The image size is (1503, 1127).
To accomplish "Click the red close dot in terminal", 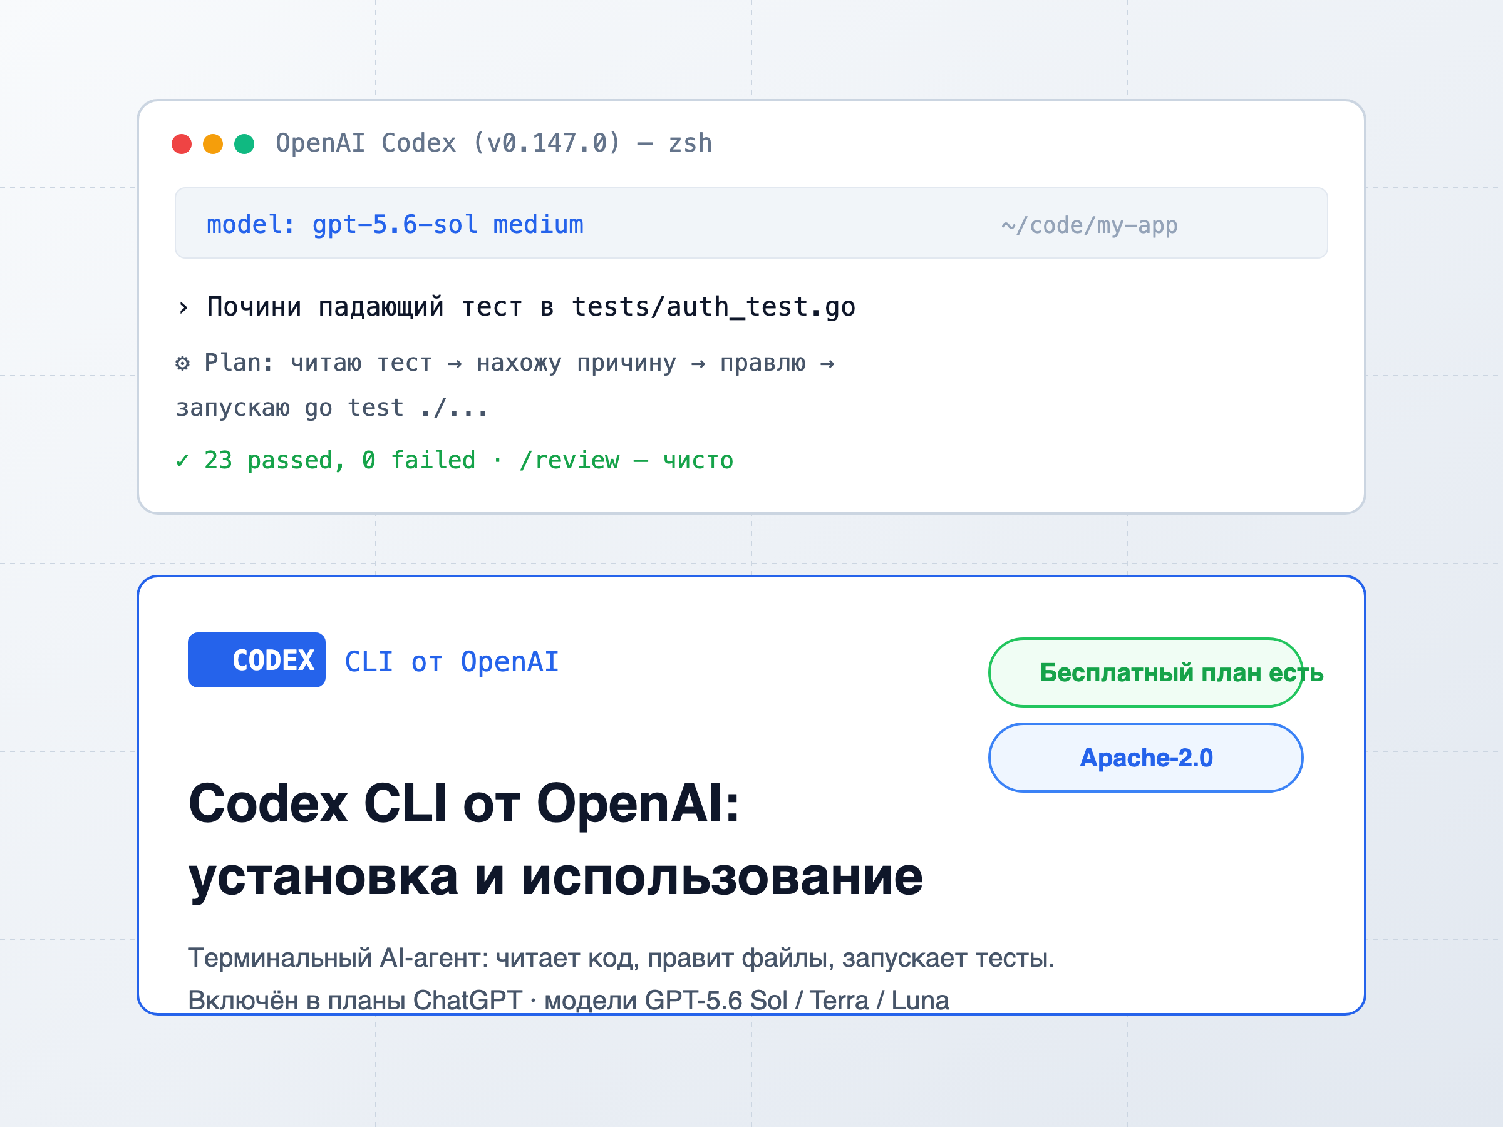I will 182,144.
